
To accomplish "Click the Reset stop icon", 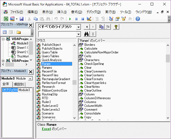I will point(83,19).
